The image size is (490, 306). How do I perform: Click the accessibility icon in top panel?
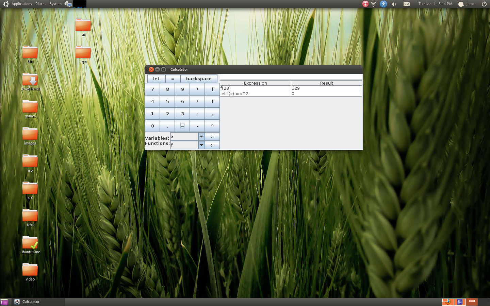click(x=383, y=4)
